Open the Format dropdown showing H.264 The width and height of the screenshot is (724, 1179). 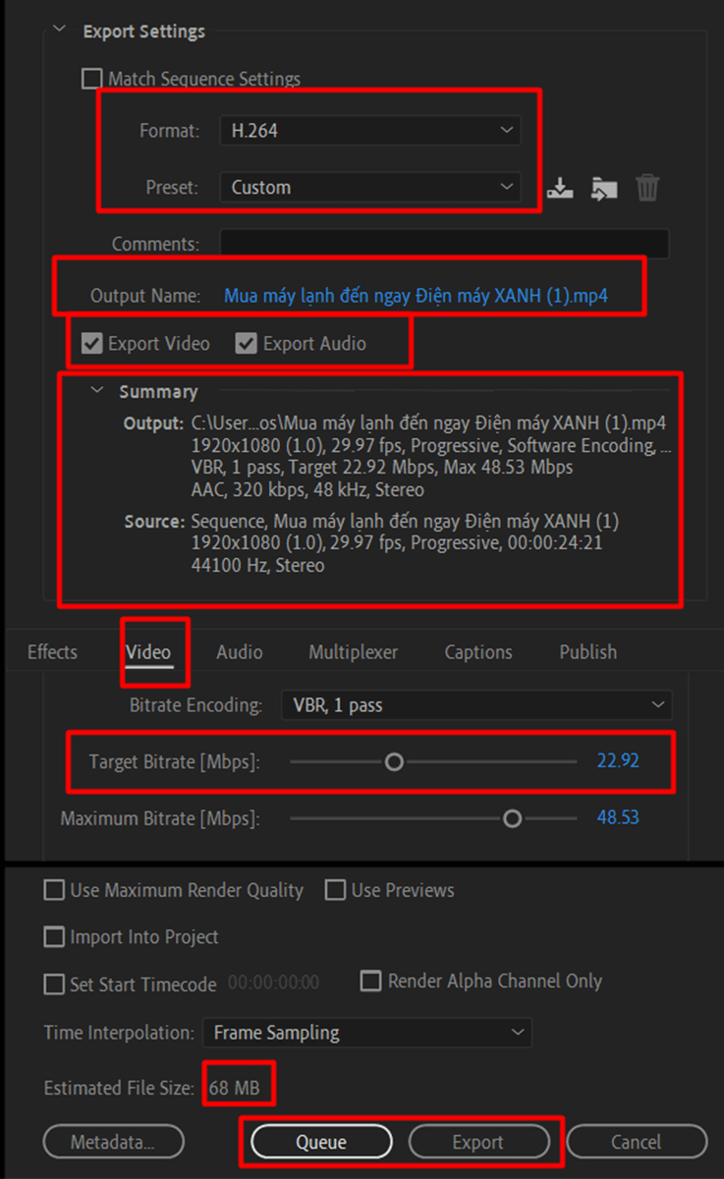369,130
